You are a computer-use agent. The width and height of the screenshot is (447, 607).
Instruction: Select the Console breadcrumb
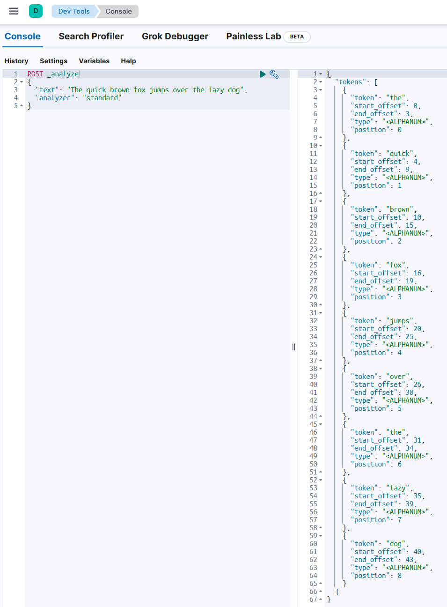coord(118,11)
